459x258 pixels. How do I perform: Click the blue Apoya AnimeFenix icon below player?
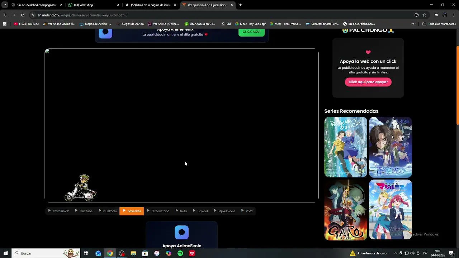181,233
